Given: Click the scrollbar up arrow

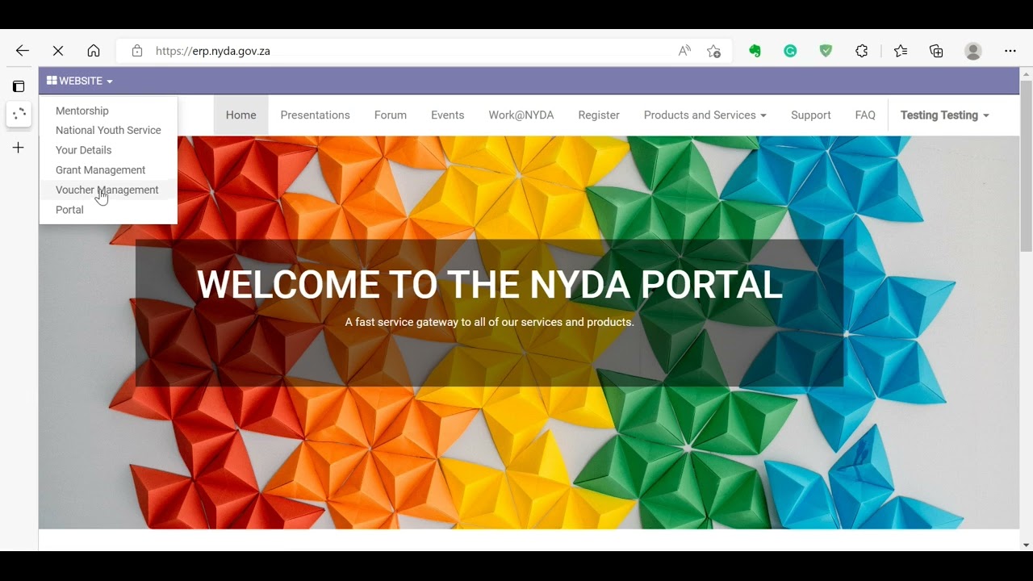Looking at the screenshot, I should 1026,73.
